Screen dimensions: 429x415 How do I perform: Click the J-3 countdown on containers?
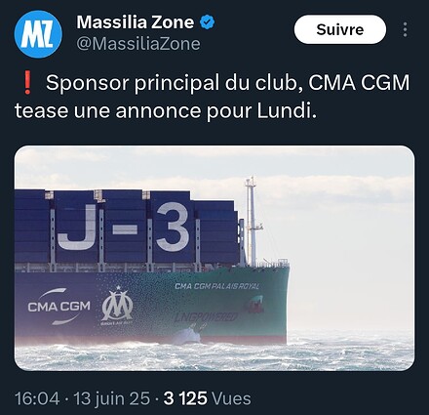click(123, 227)
